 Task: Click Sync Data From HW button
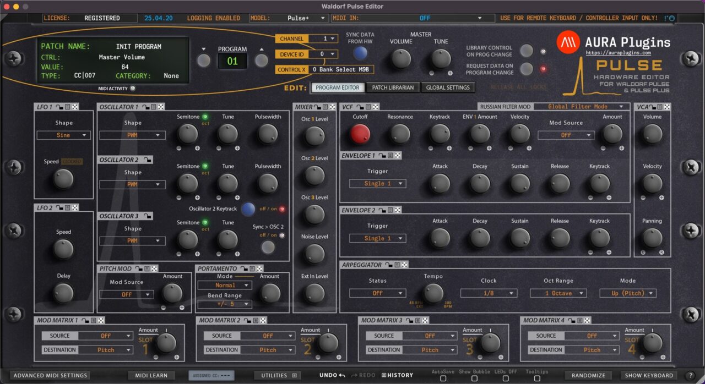[x=360, y=53]
